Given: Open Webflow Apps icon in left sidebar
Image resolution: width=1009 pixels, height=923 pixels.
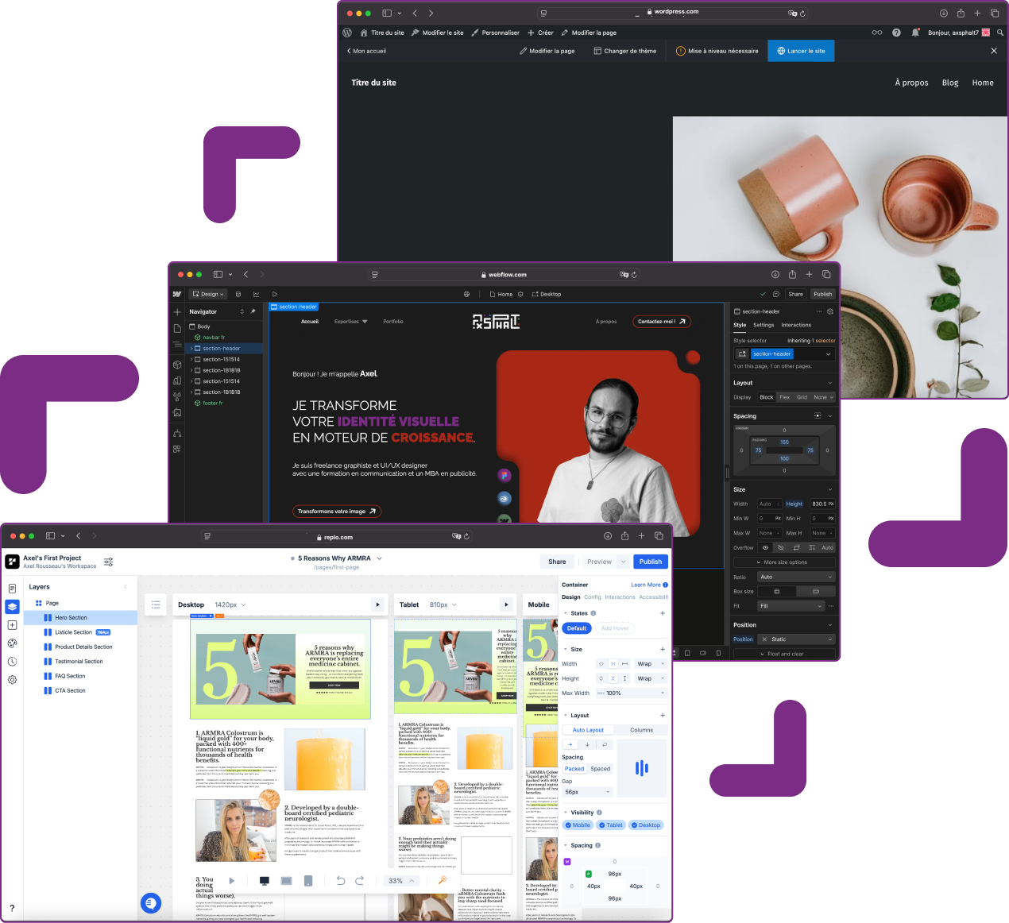Looking at the screenshot, I should [177, 449].
